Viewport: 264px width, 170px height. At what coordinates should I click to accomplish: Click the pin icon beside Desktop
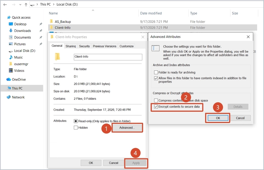point(41,24)
